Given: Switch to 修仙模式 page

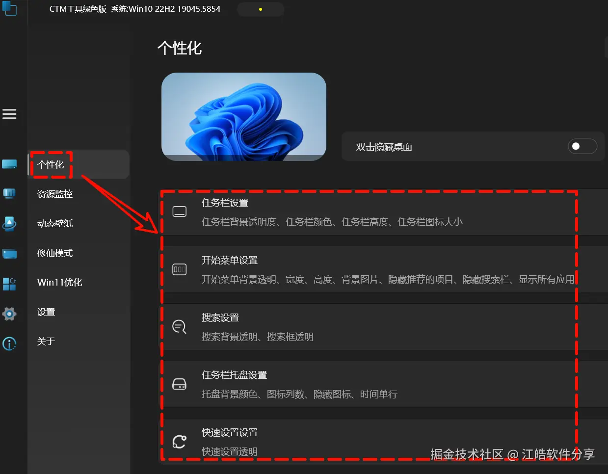Looking at the screenshot, I should (x=79, y=253).
